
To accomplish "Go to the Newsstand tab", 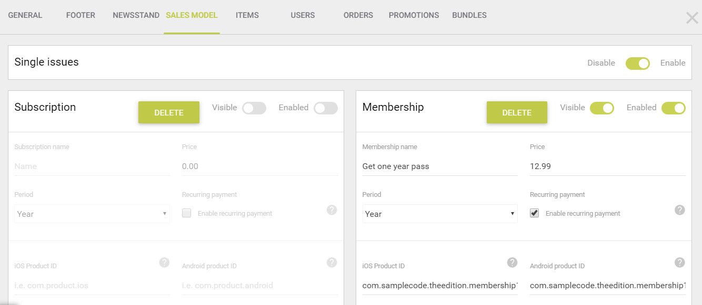I will coord(136,15).
